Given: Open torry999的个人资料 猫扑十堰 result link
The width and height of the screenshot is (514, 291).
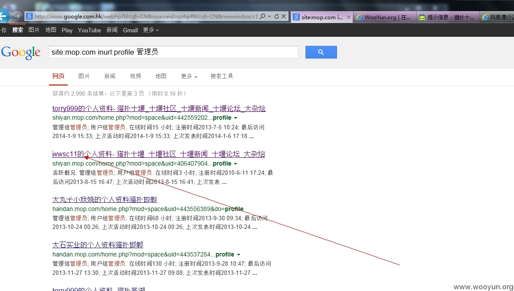Looking at the screenshot, I should [159, 108].
